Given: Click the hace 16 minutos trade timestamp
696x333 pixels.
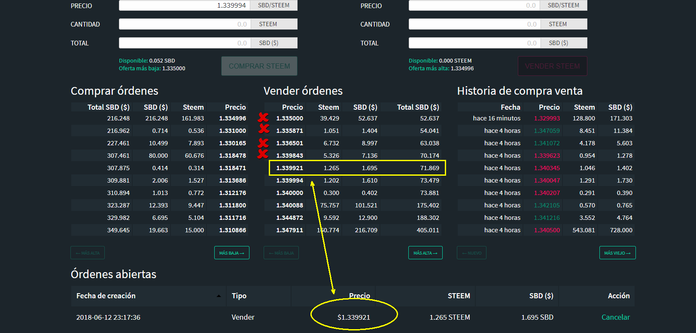Looking at the screenshot, I should [497, 119].
